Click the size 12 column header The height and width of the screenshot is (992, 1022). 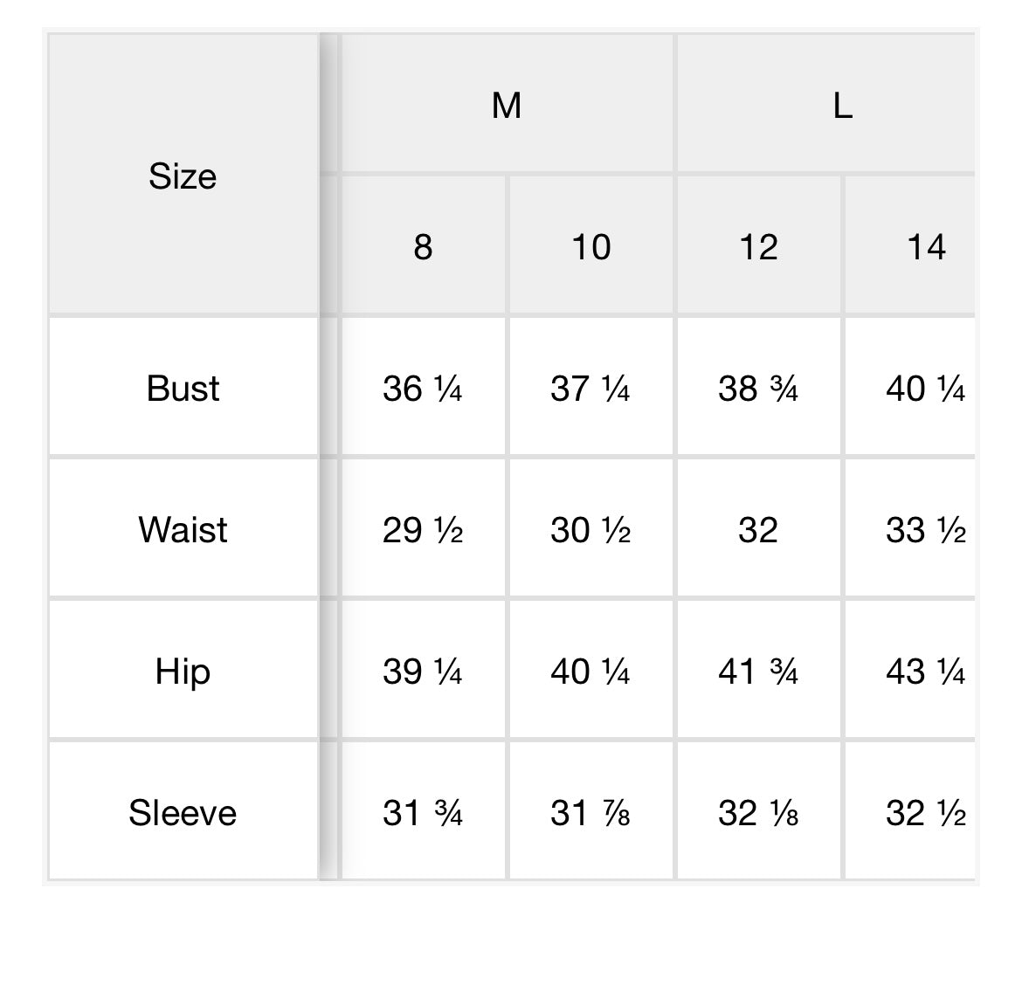click(x=758, y=247)
